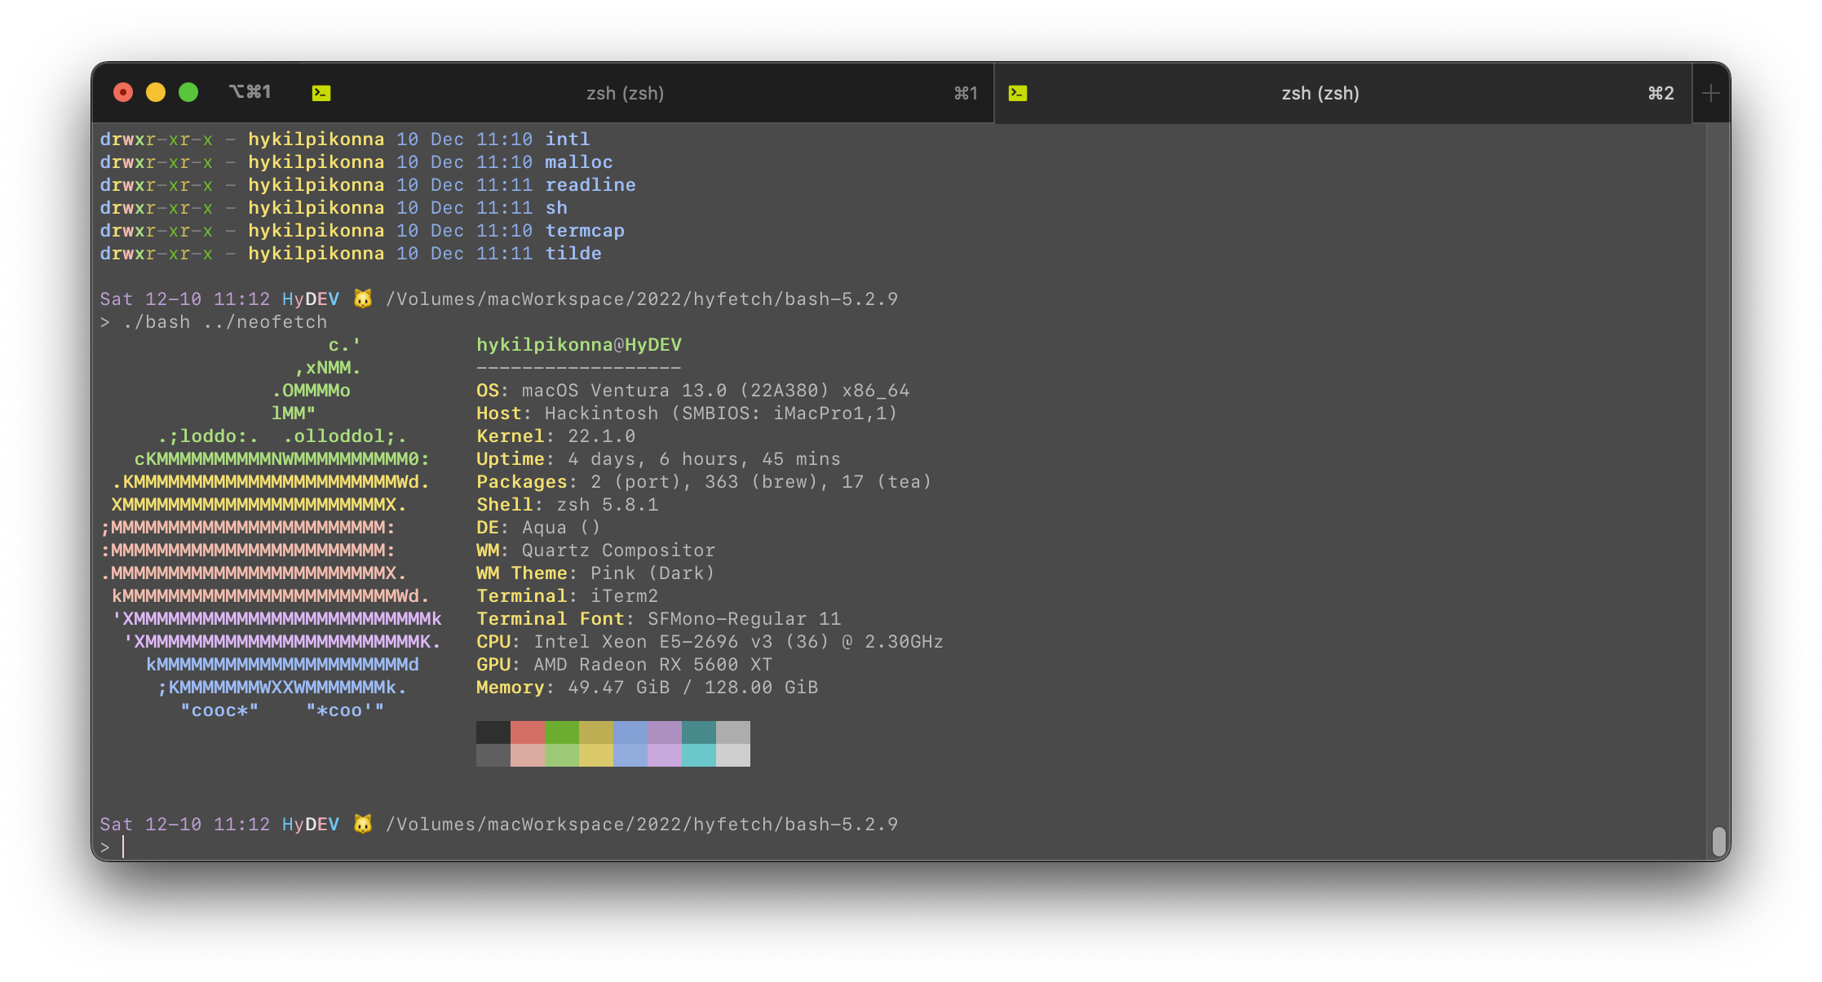
Task: Maximize the right pane by its tab
Action: 1320,93
